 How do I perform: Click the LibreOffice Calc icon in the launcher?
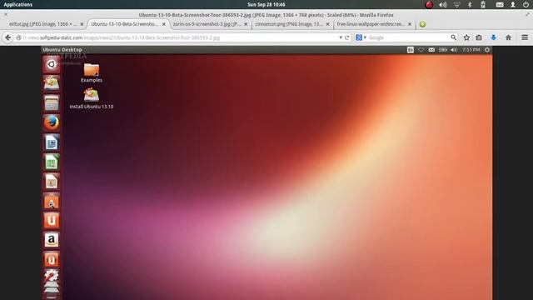pyautogui.click(x=52, y=162)
